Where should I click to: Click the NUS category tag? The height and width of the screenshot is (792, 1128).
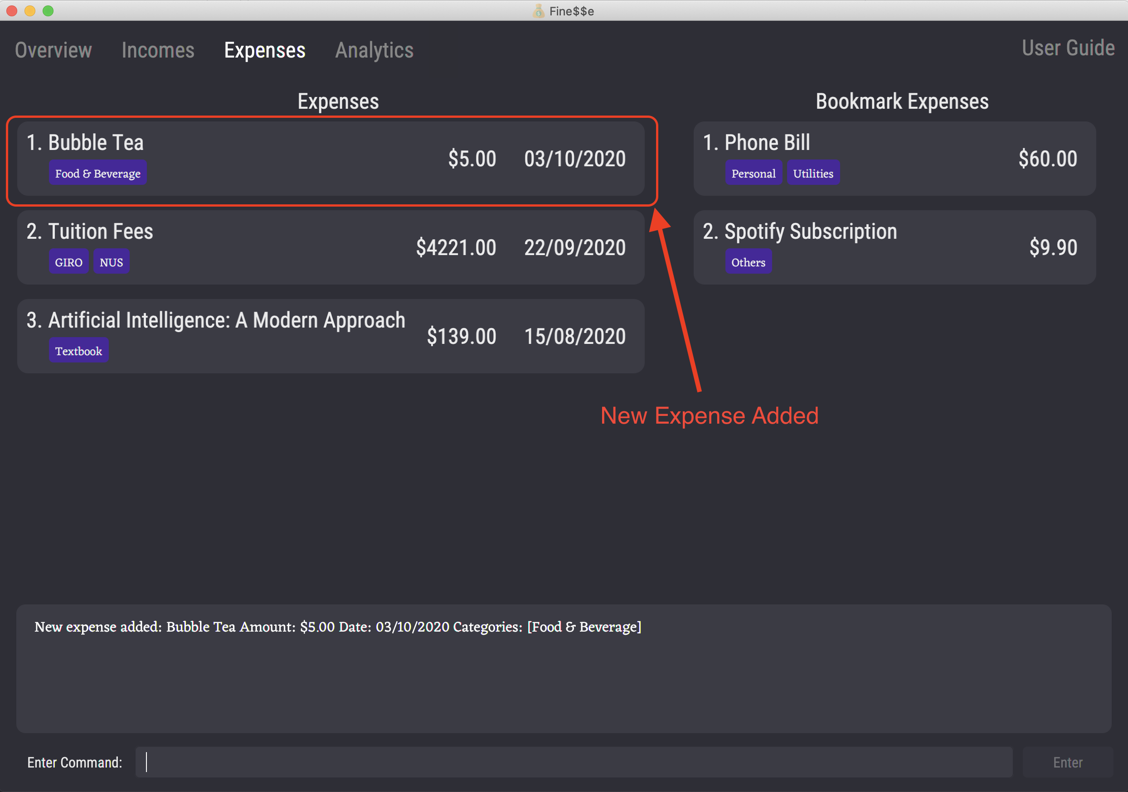click(112, 262)
